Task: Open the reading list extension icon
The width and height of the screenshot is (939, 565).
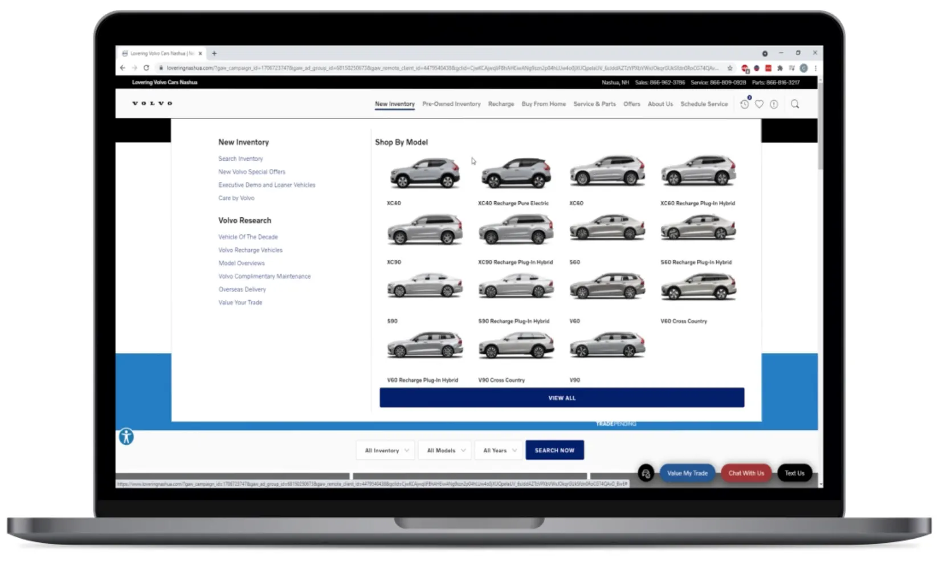Action: click(x=791, y=68)
